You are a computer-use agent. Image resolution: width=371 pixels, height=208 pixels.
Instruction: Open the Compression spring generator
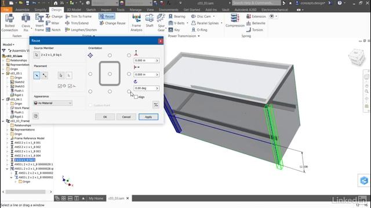tap(235, 21)
